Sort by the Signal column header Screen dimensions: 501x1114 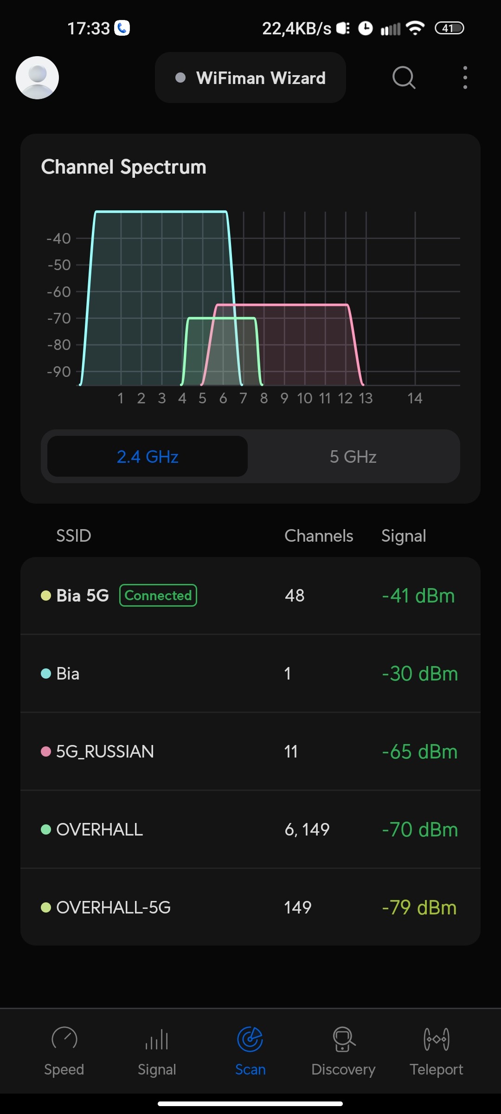pos(404,536)
